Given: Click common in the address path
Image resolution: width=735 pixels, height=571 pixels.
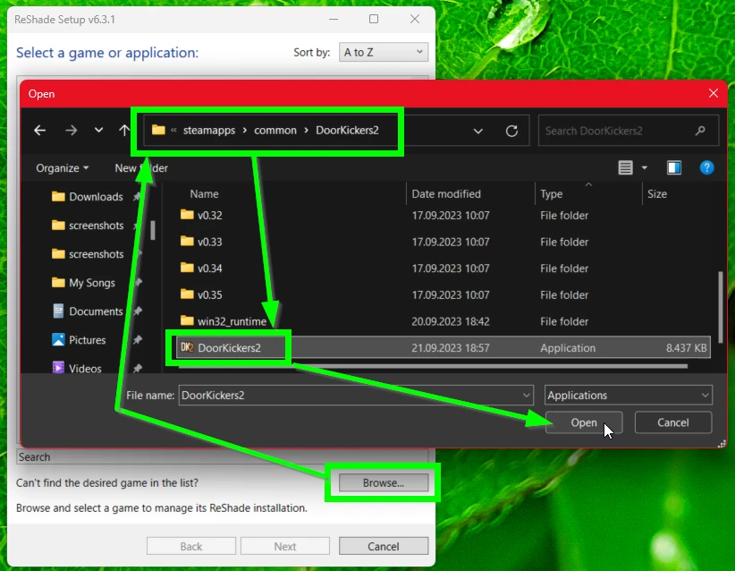Looking at the screenshot, I should [275, 130].
